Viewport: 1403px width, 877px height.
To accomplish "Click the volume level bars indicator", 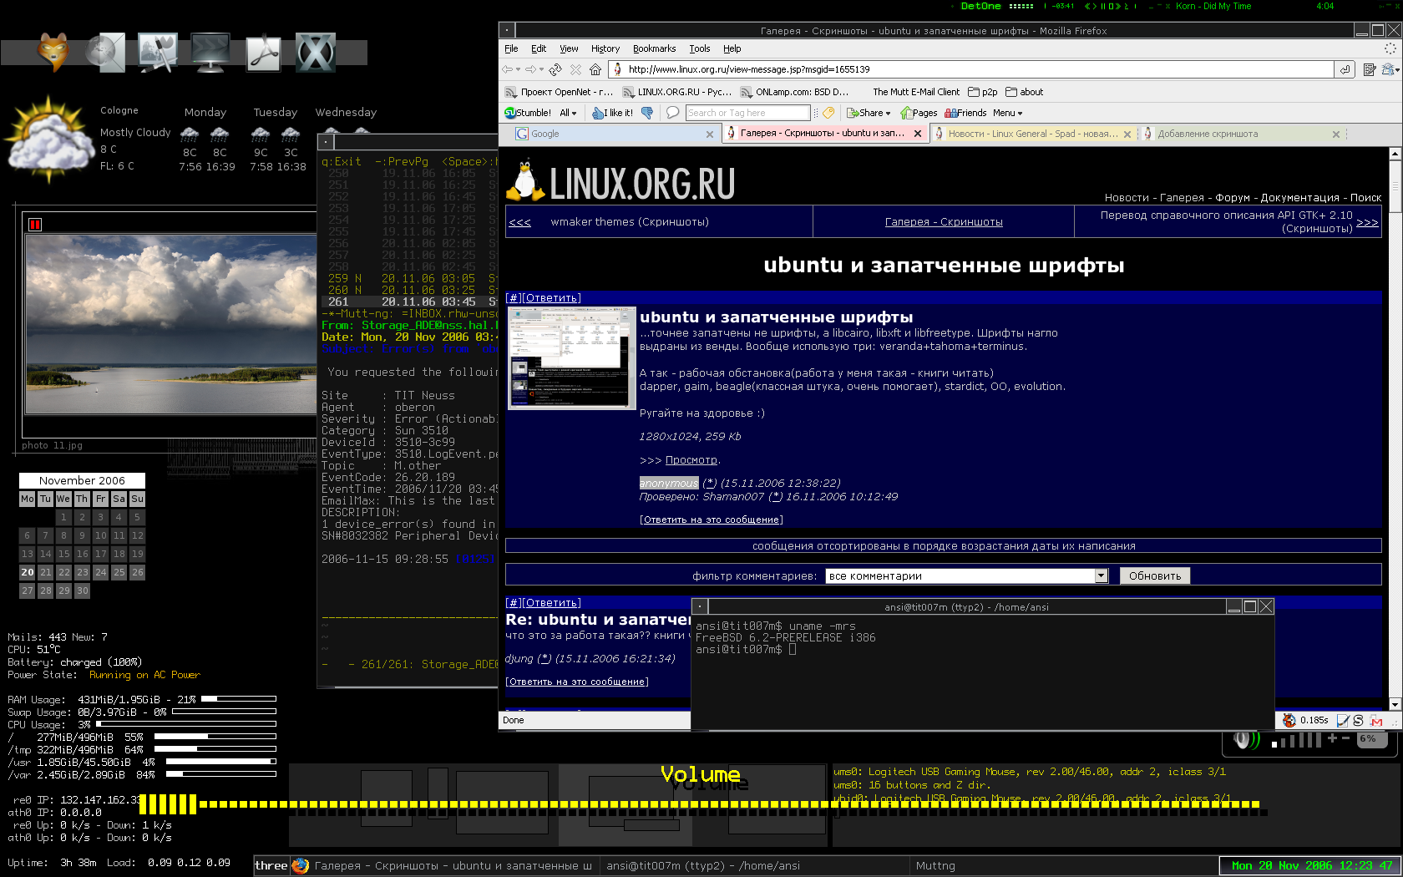I will [1297, 740].
